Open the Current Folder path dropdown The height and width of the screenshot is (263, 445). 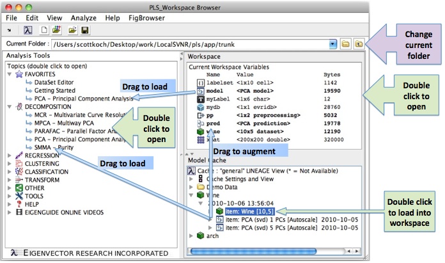click(x=332, y=44)
